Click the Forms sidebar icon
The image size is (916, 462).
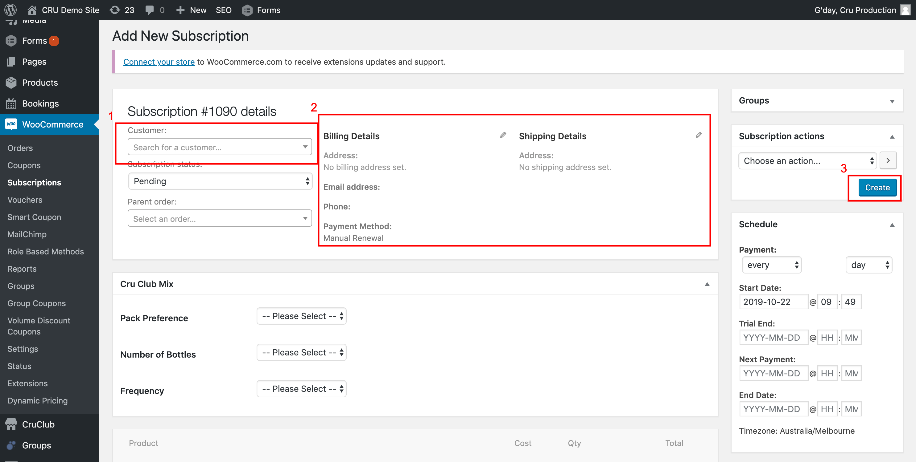(11, 40)
